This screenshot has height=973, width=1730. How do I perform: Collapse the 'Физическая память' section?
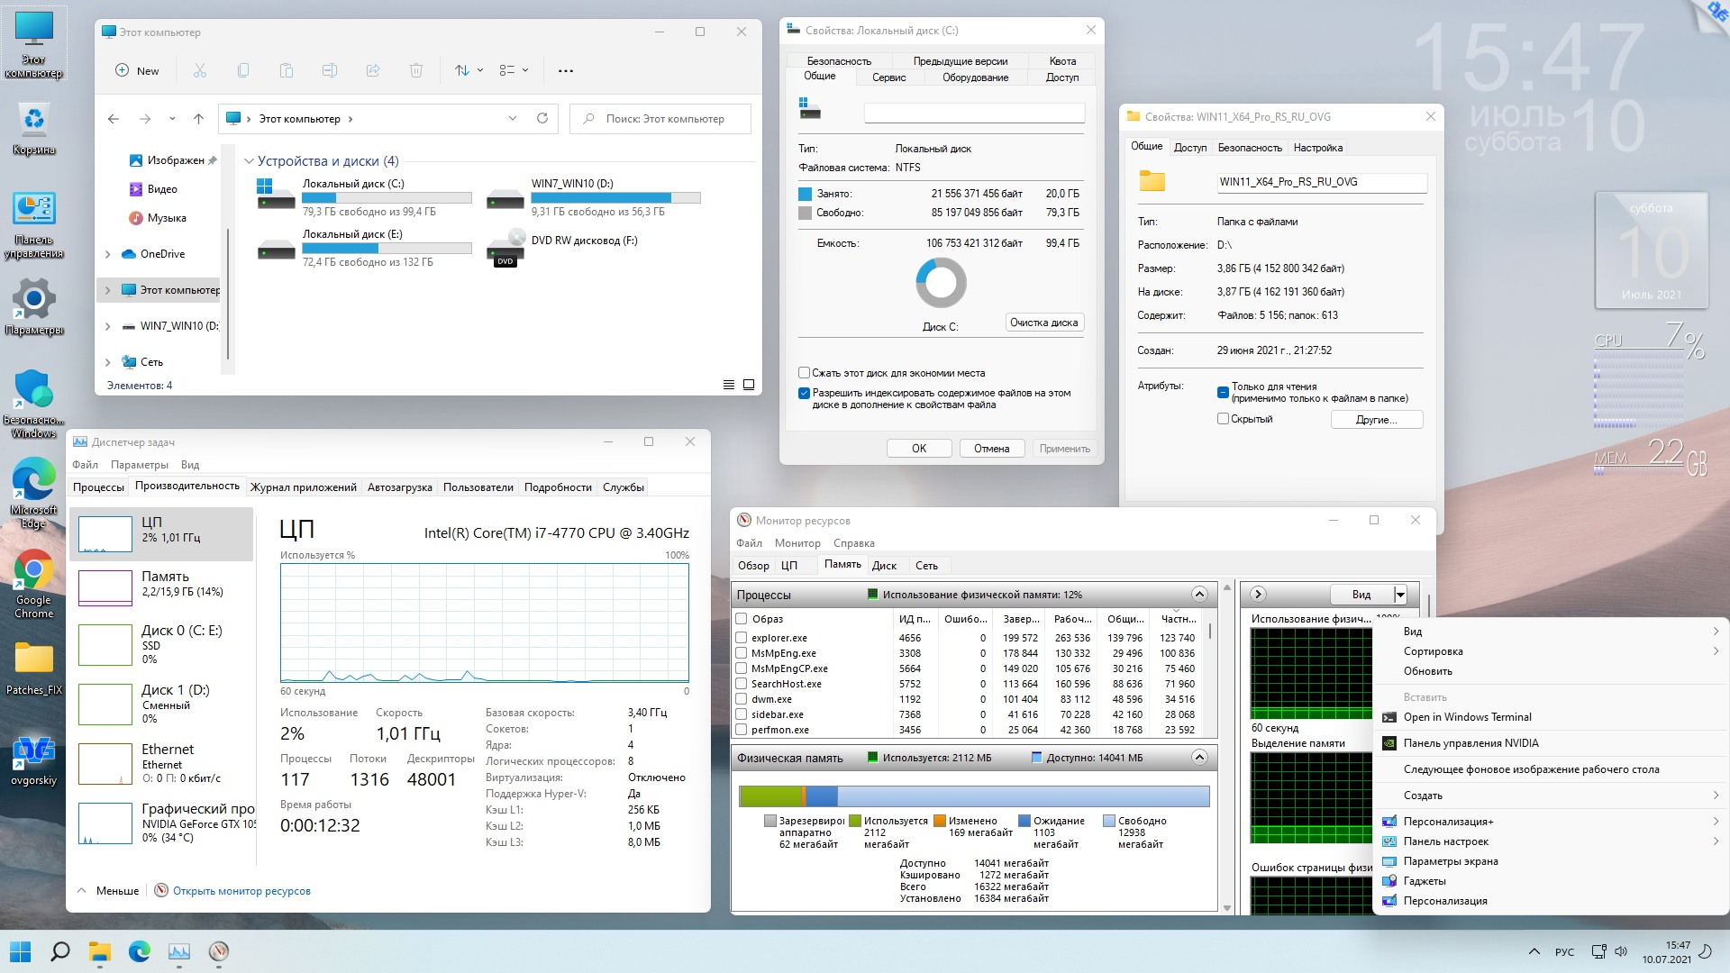(x=1199, y=758)
